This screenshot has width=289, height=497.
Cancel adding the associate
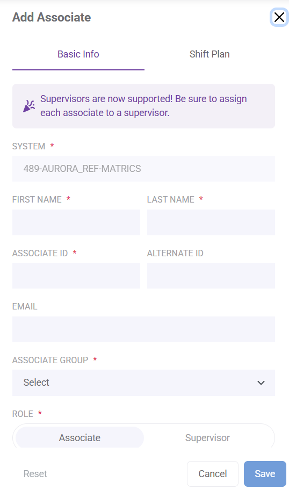[x=213, y=473]
